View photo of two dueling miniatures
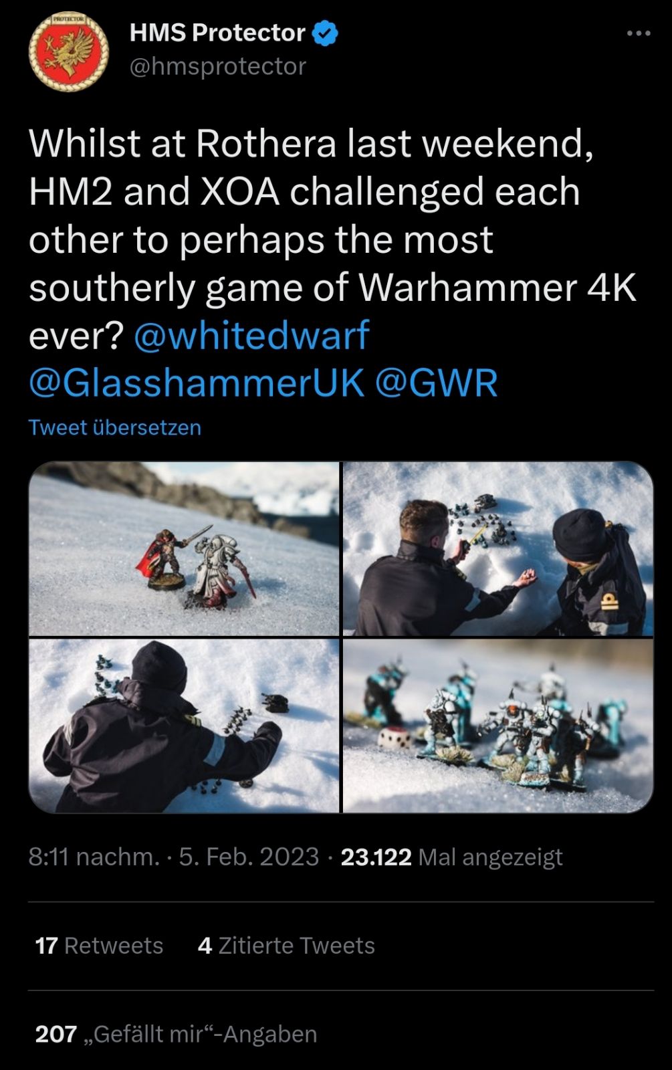This screenshot has height=1070, width=672. pyautogui.click(x=184, y=548)
